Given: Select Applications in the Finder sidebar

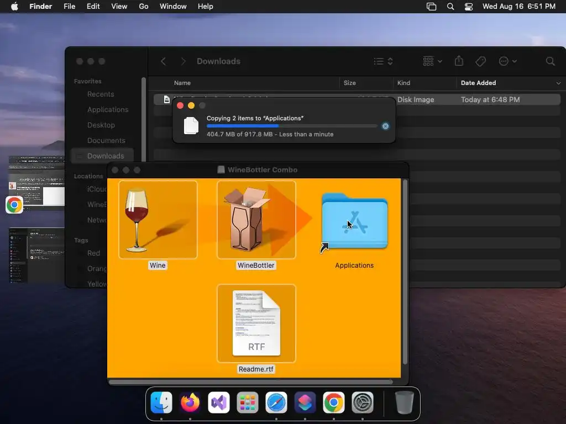Looking at the screenshot, I should click(108, 110).
